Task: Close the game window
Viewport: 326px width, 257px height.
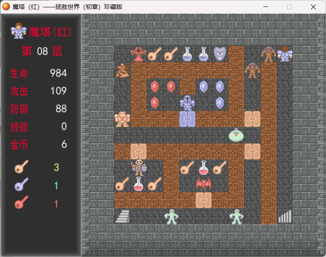Action: coord(313,7)
